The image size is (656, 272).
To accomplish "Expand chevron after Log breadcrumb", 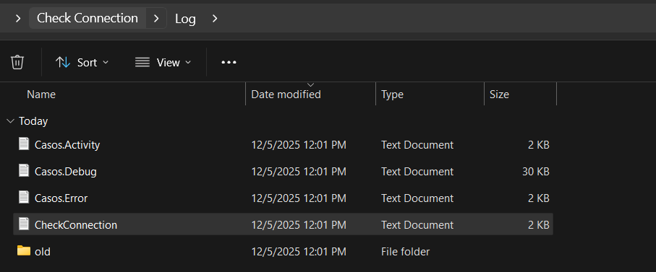I will 215,18.
